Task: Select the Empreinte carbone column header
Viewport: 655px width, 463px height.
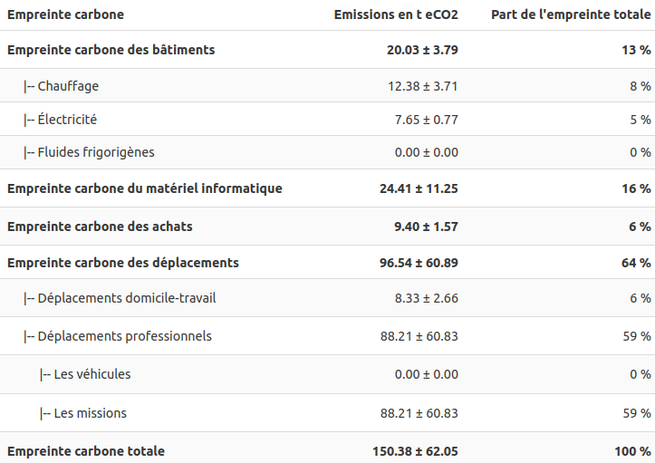Action: (65, 14)
